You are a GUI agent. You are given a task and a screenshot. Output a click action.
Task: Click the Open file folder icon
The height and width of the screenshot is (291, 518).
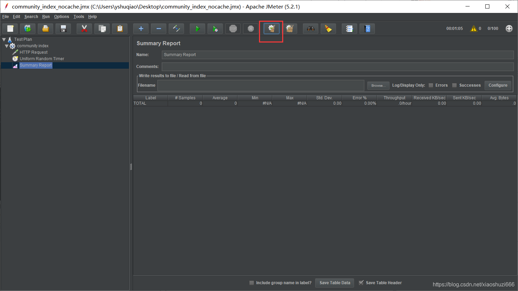coord(45,29)
